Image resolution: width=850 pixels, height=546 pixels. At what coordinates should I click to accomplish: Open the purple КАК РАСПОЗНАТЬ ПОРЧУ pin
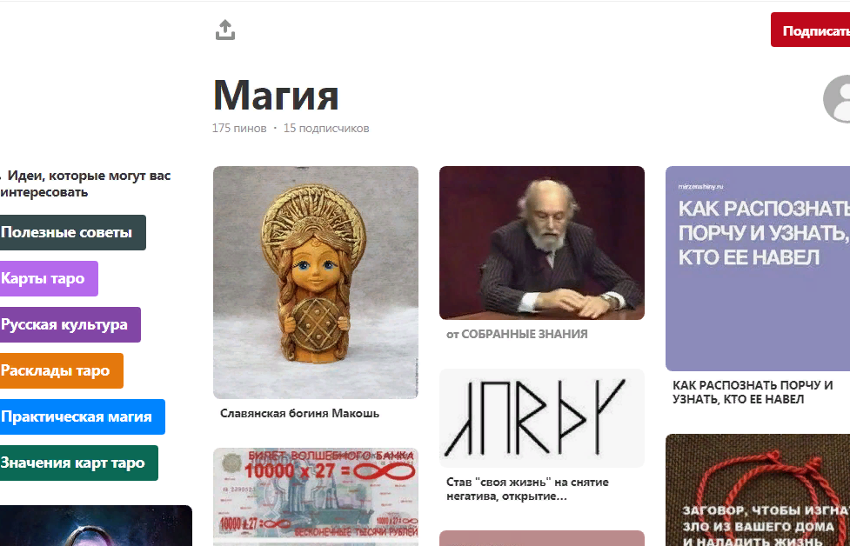click(758, 269)
